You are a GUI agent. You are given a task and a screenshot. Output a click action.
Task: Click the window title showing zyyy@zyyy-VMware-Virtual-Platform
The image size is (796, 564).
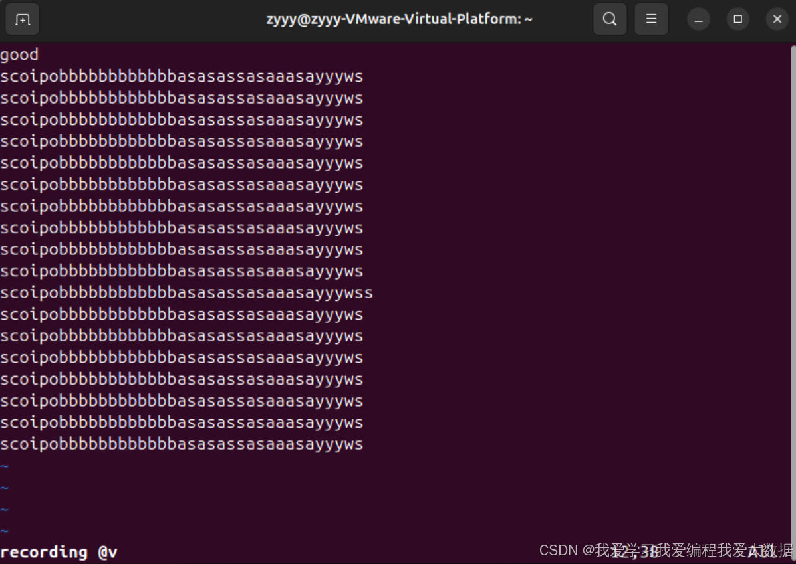pyautogui.click(x=399, y=19)
